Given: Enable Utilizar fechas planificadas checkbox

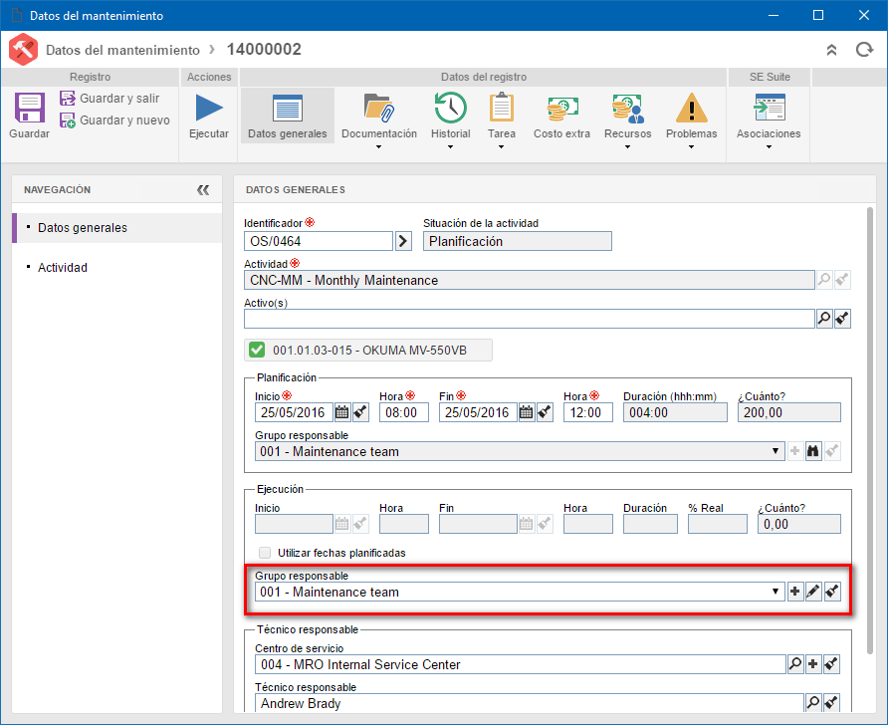Looking at the screenshot, I should (265, 553).
